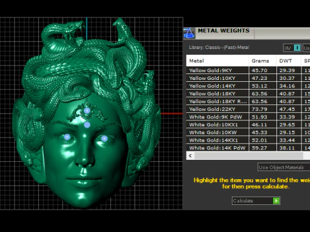
Task: Click the 47.23 grams value
Action: 260,78
